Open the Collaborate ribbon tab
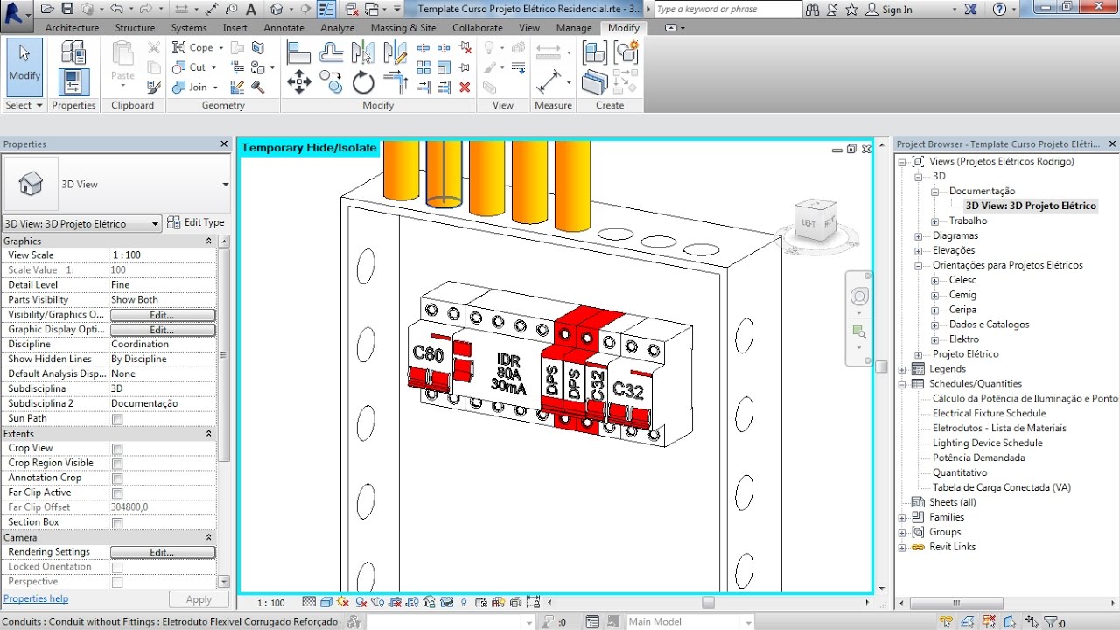Screen dimensions: 1120x630 (x=478, y=28)
